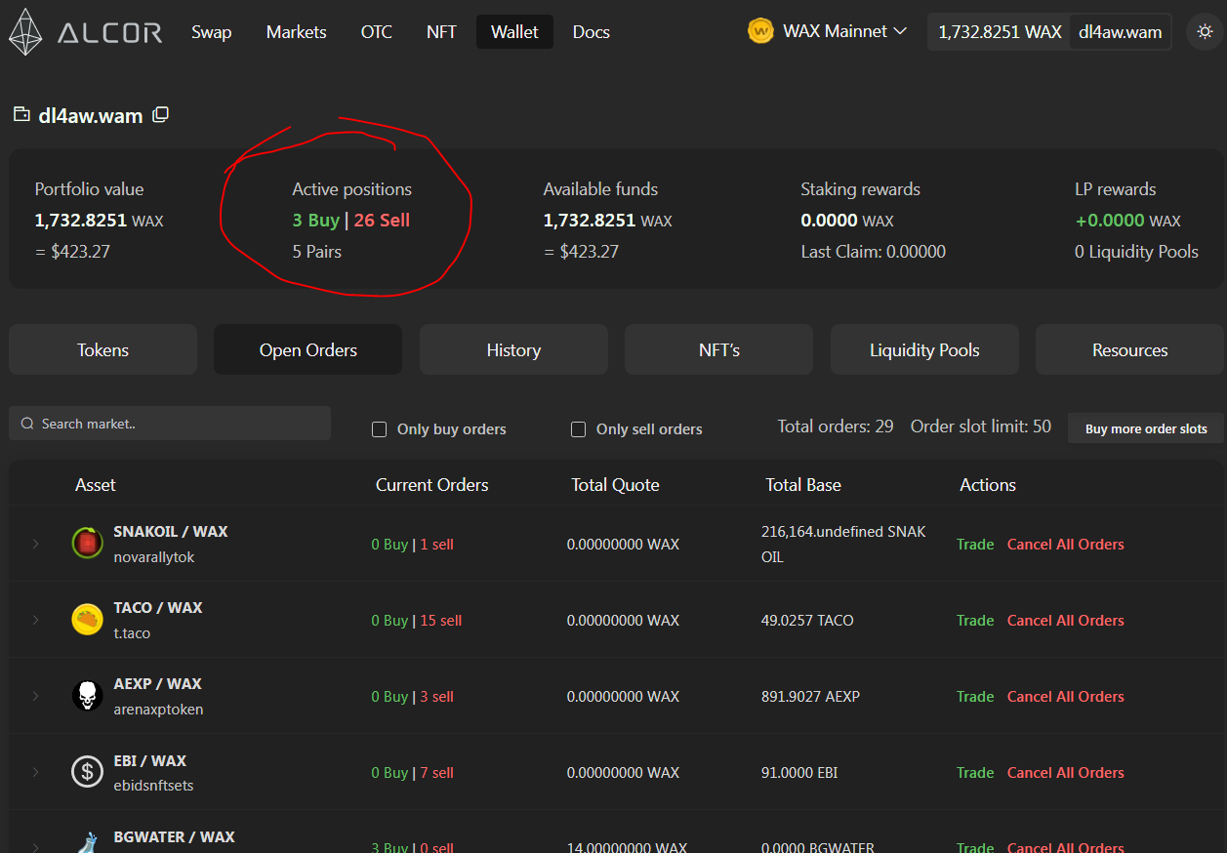Copy account name with copy icon
This screenshot has height=853, width=1227.
[160, 115]
